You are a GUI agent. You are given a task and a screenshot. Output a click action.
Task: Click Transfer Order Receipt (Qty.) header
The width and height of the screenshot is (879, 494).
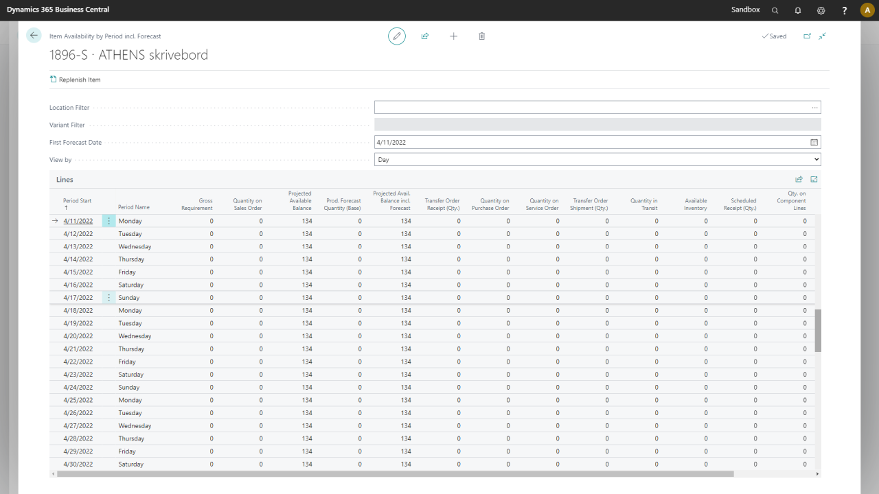pyautogui.click(x=442, y=204)
